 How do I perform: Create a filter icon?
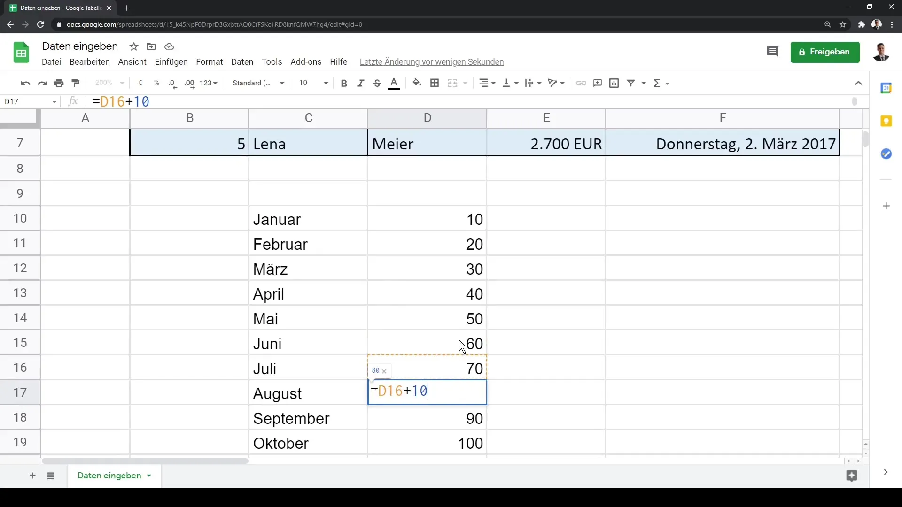click(x=631, y=83)
